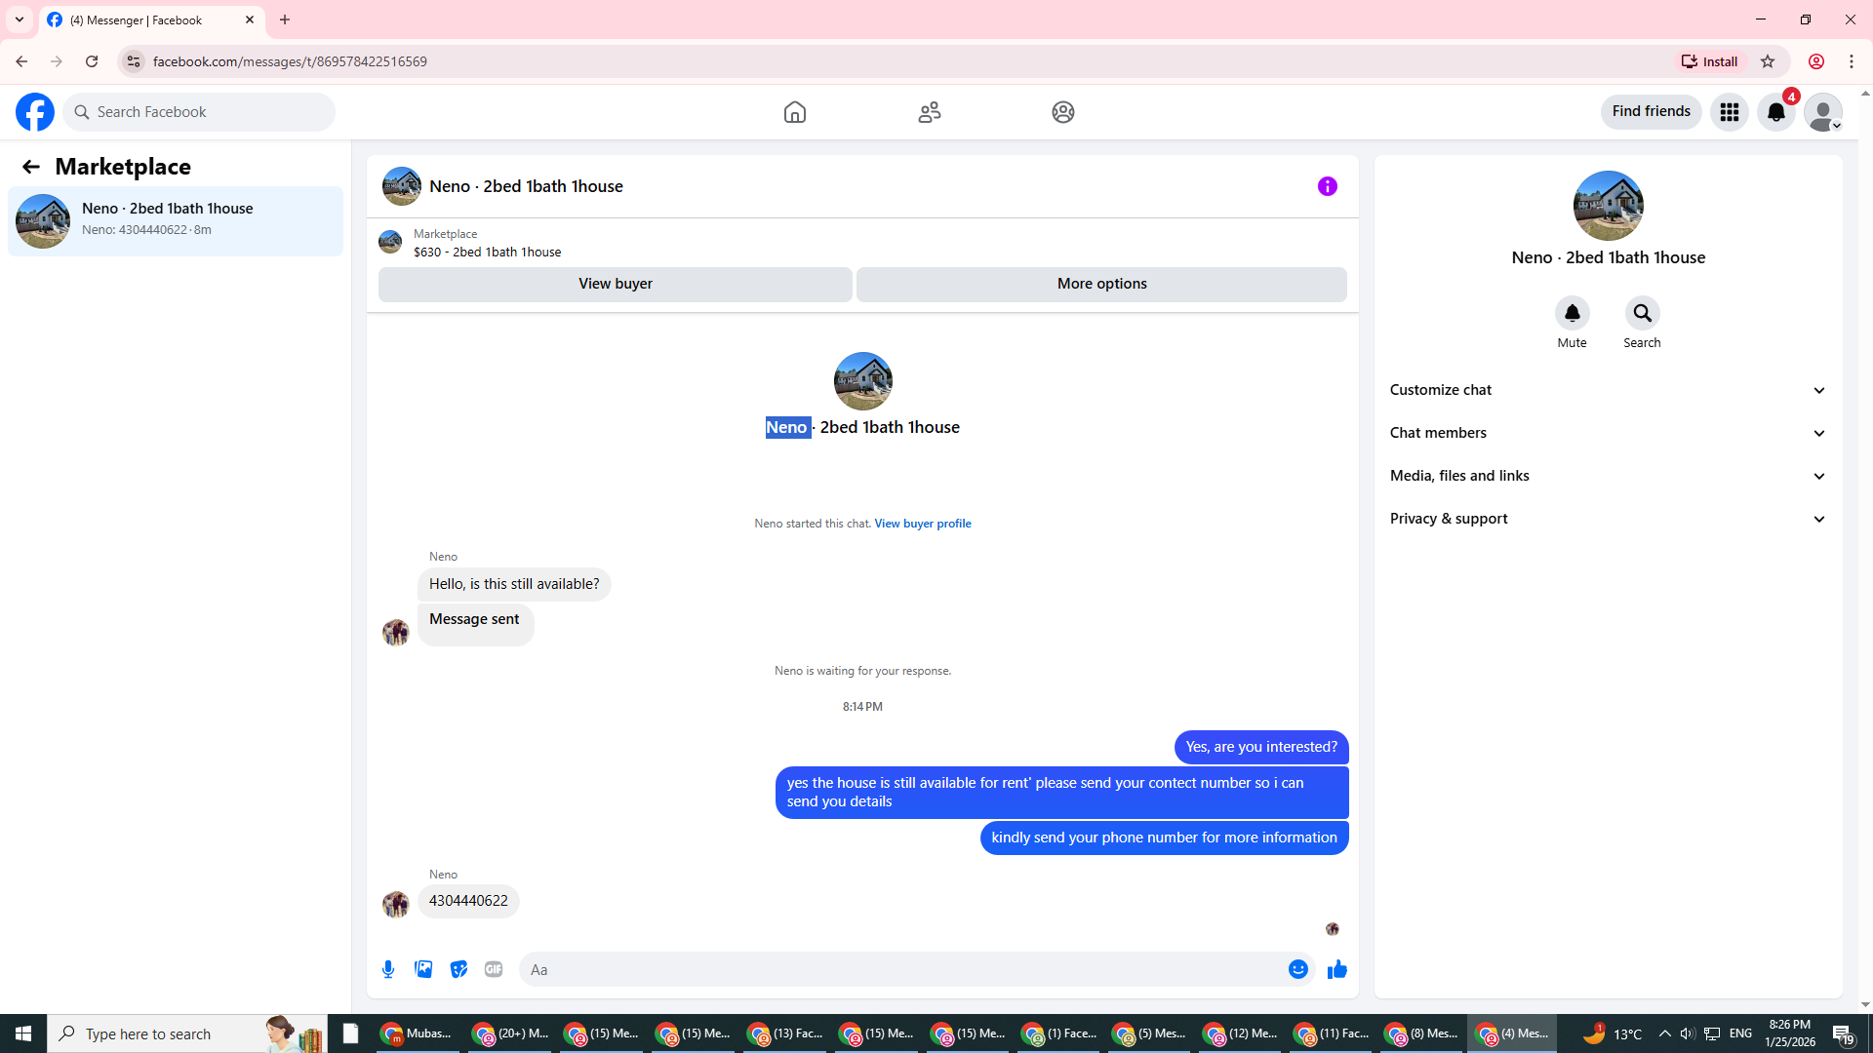The width and height of the screenshot is (1873, 1053).
Task: View site information icon in address bar
Action: (134, 61)
